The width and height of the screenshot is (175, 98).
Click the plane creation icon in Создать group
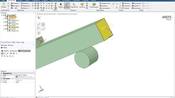113,4
